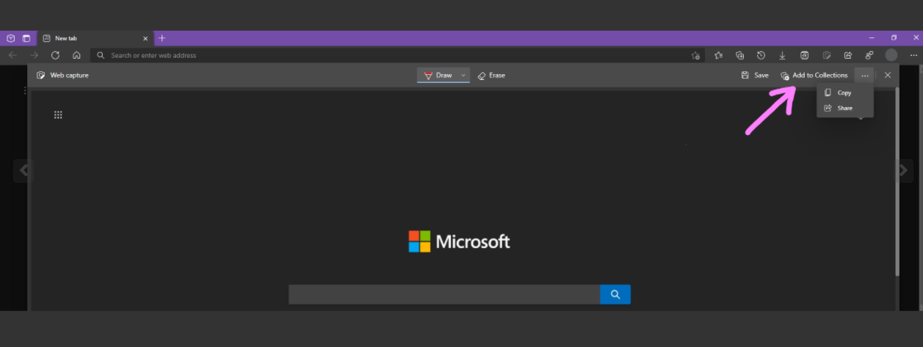923x347 pixels.
Task: Open the Favorites list icon
Action: (719, 55)
